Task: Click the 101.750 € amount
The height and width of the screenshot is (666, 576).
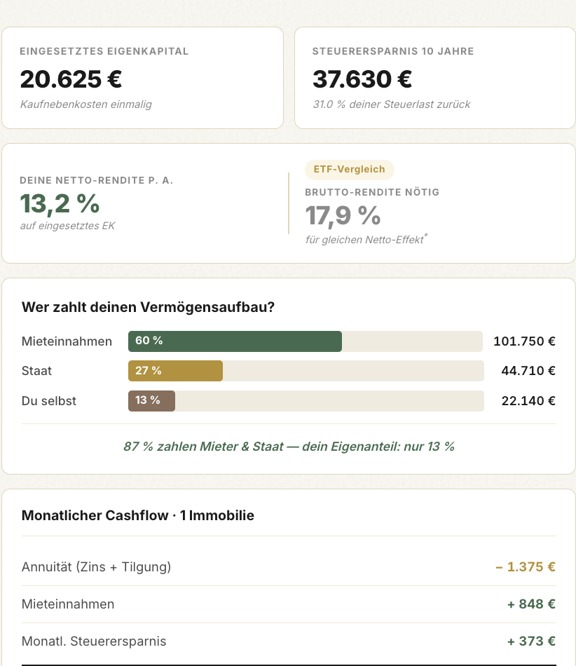Action: [524, 341]
